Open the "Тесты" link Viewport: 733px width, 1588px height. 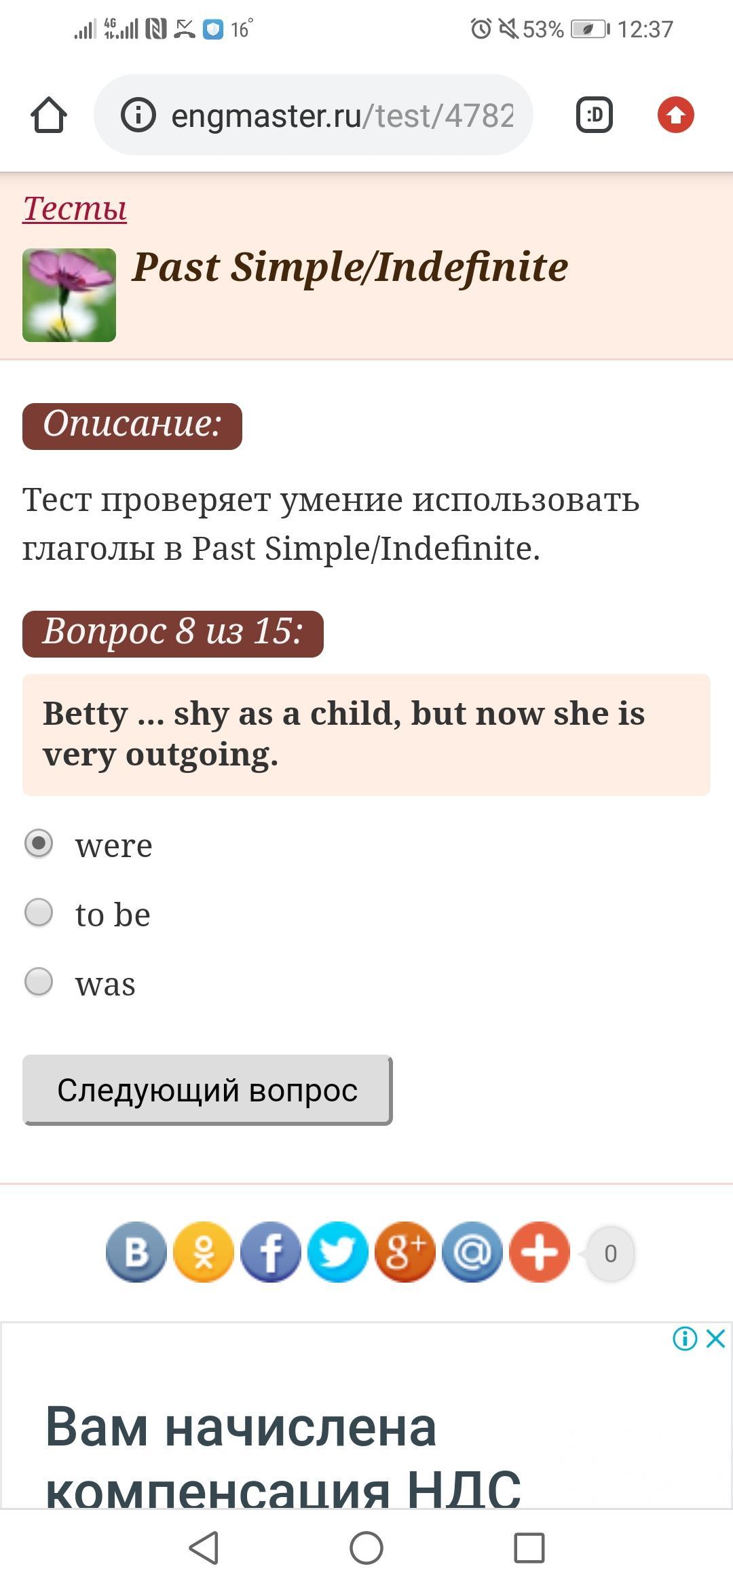point(75,208)
